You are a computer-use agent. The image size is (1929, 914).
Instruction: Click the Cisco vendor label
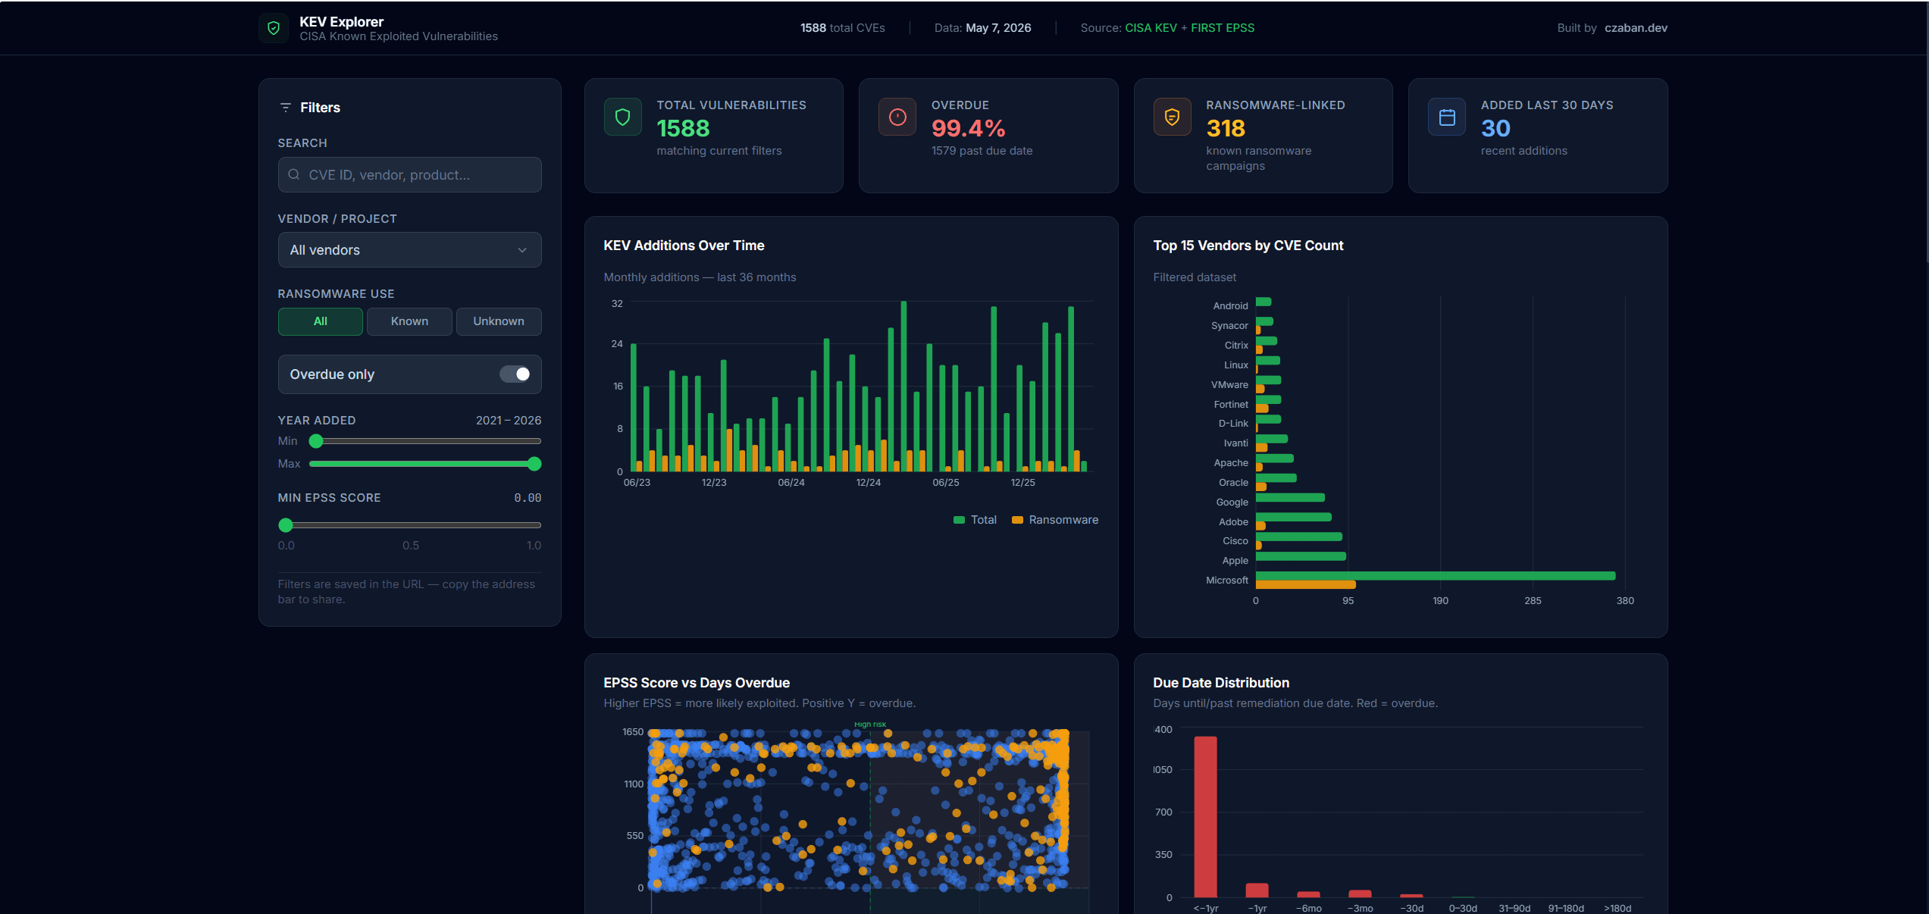(1235, 541)
